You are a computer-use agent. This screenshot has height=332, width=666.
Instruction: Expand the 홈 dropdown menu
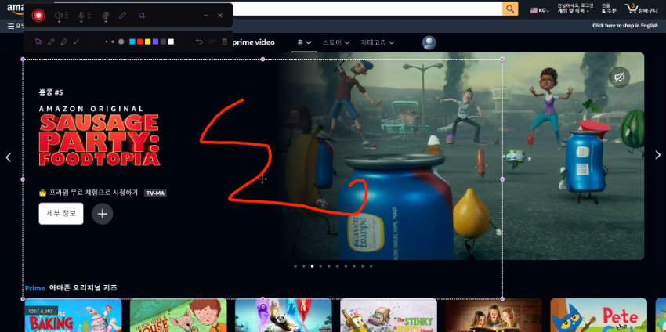[304, 42]
